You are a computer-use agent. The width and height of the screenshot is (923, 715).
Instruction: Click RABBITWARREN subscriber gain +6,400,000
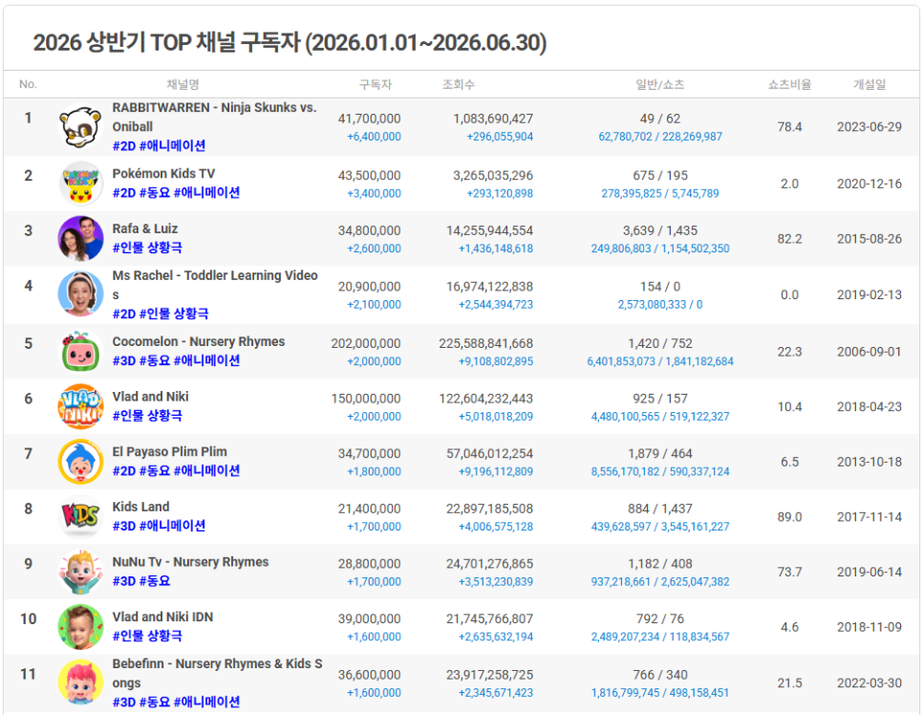point(374,137)
